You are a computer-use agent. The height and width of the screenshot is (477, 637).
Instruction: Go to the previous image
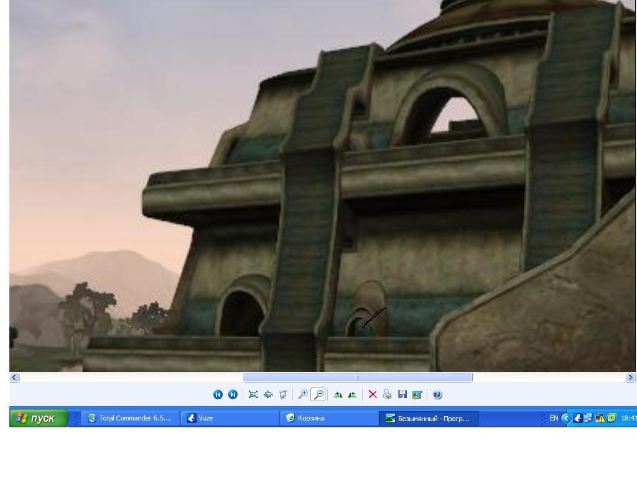(x=218, y=394)
